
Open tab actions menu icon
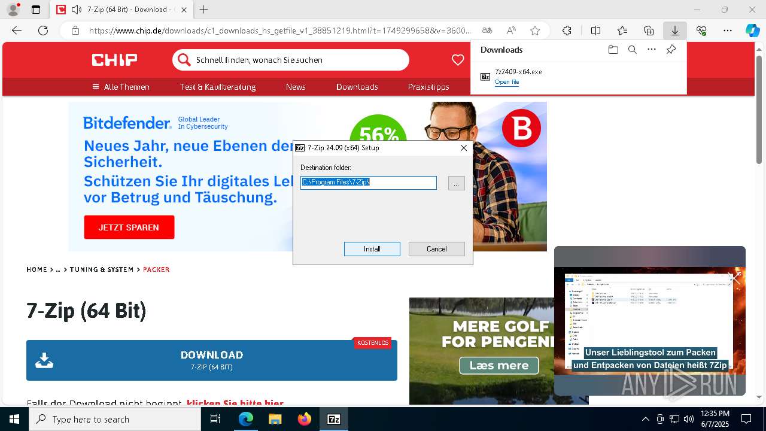[36, 10]
